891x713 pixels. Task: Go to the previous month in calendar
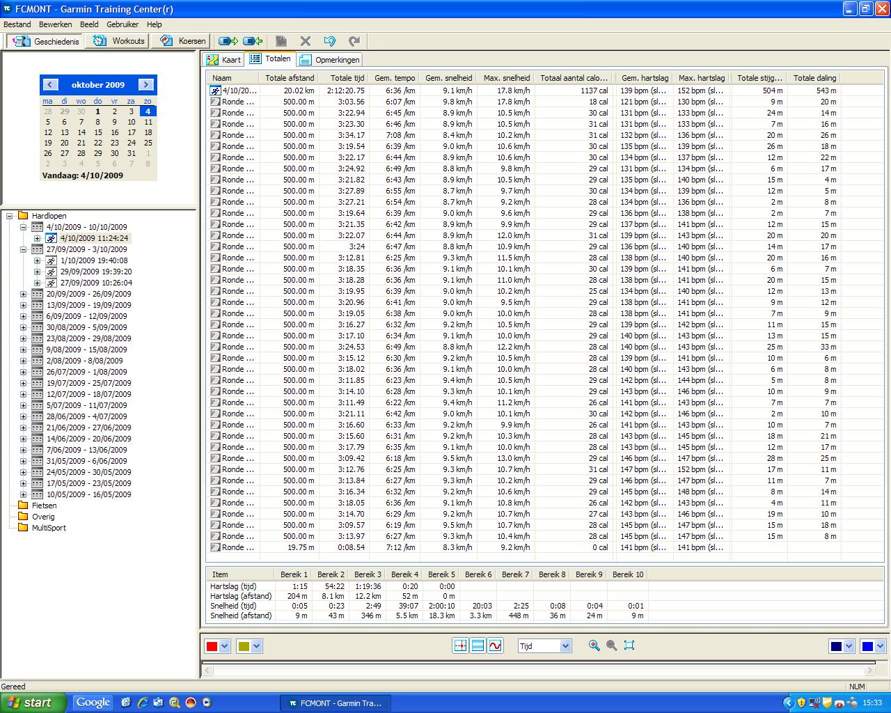50,84
